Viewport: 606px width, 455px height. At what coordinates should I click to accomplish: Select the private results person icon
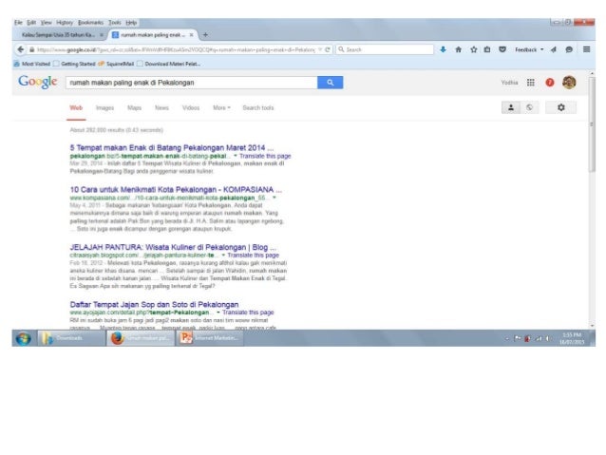[510, 107]
